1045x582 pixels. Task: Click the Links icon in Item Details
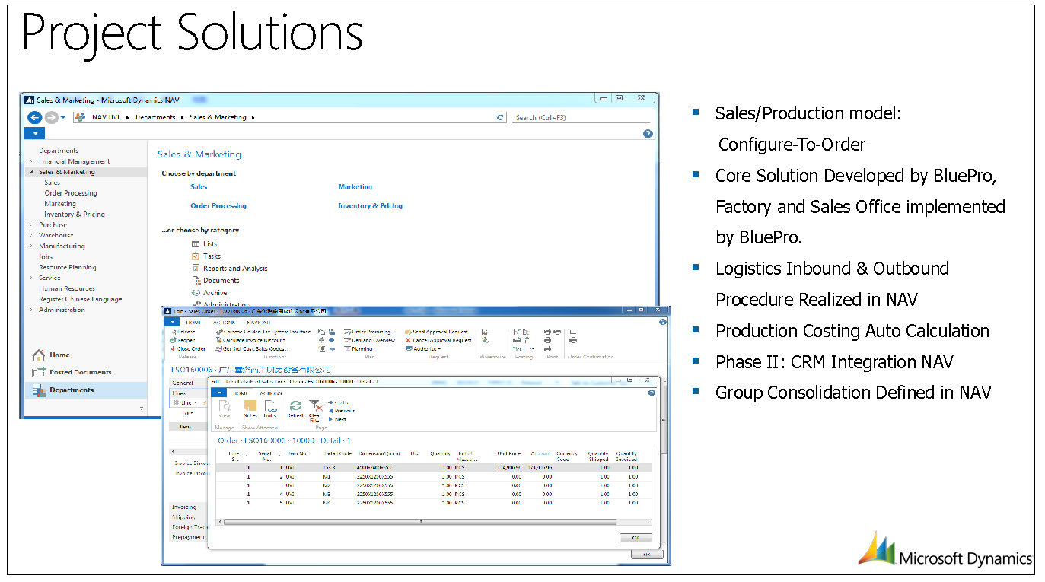(270, 408)
